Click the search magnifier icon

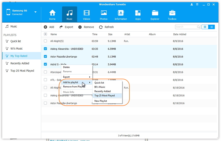coord(198,27)
